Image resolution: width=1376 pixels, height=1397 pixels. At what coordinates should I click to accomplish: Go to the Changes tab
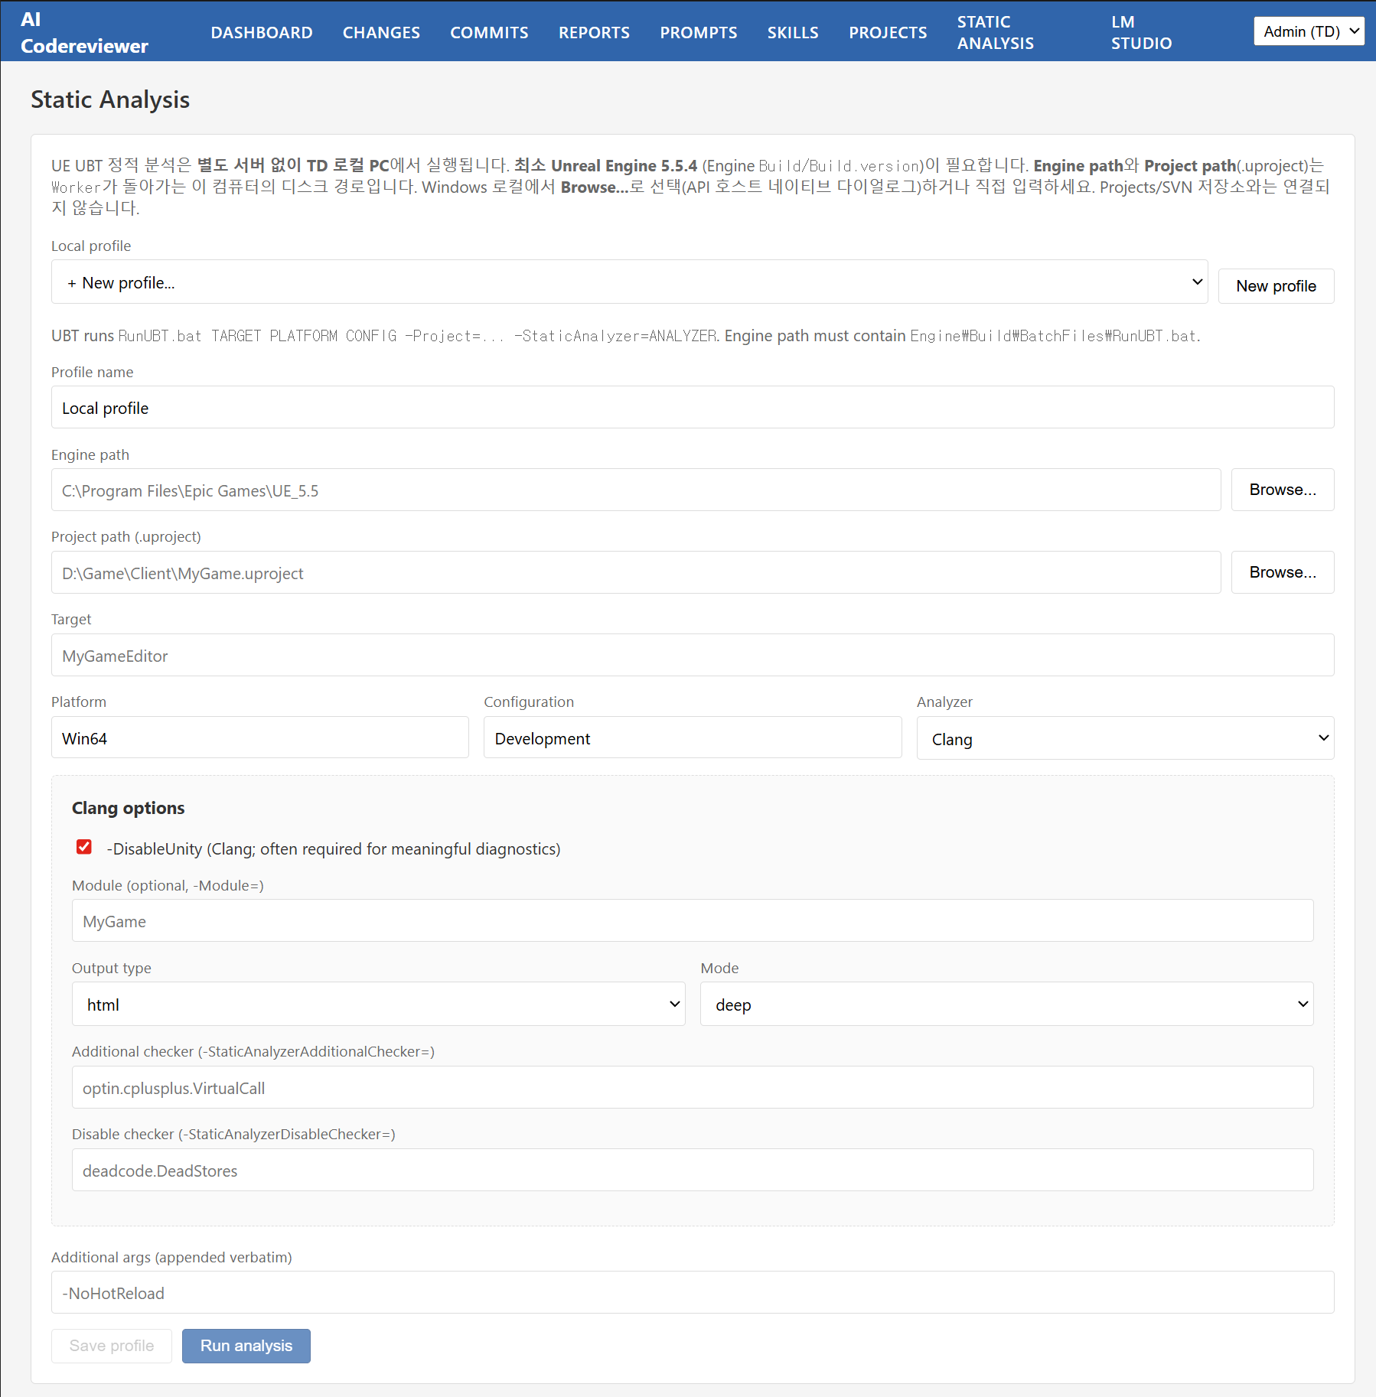click(x=381, y=32)
